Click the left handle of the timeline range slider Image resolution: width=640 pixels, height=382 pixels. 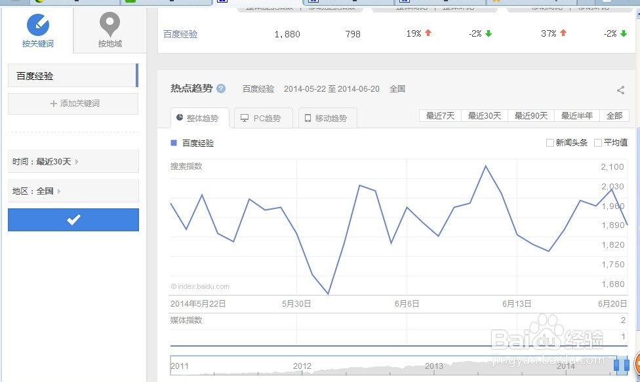pyautogui.click(x=616, y=365)
